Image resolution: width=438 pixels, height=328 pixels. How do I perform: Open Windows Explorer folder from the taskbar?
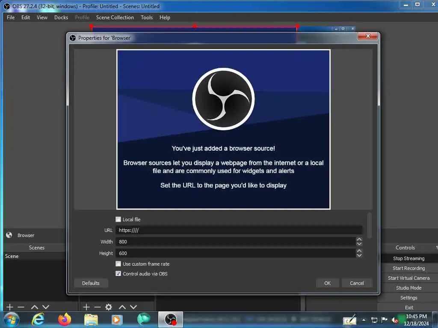[x=91, y=320]
